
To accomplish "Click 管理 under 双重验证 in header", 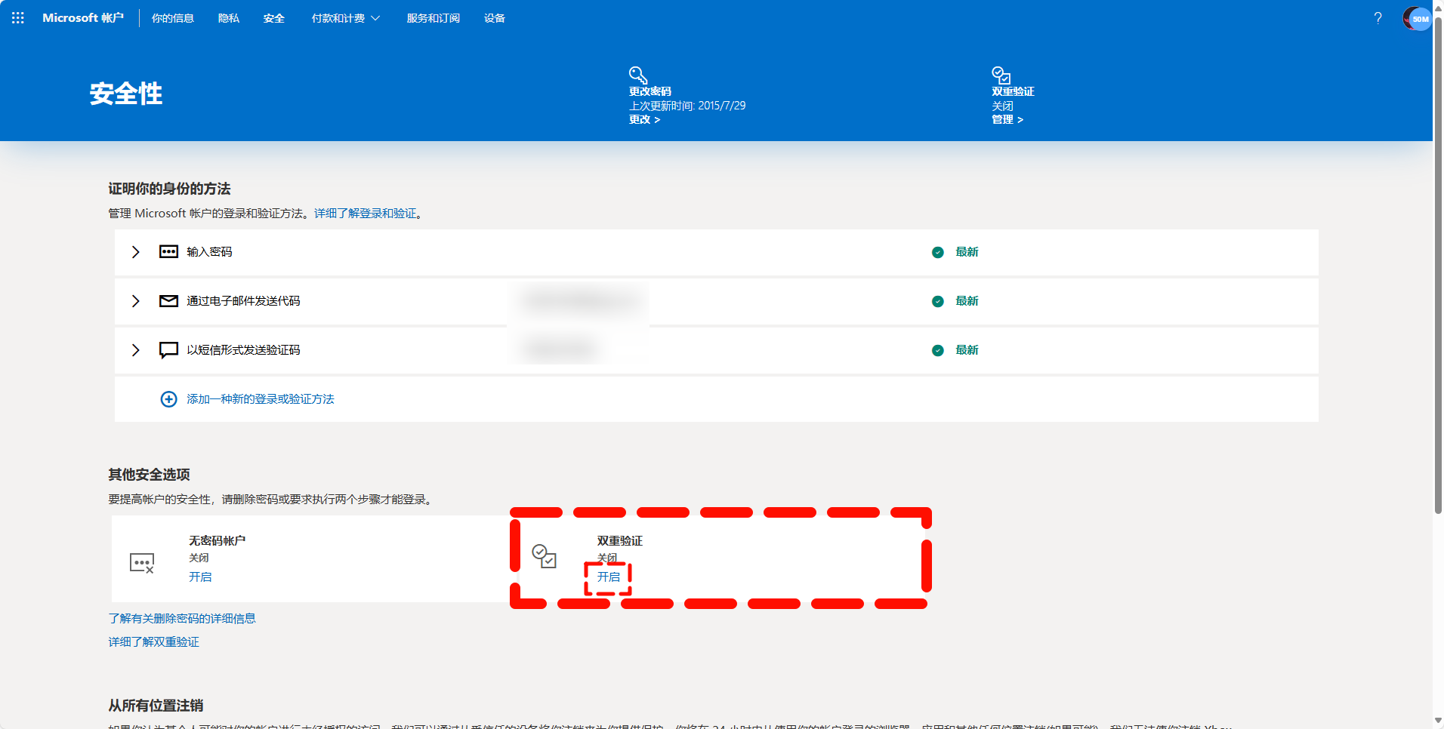I will pos(1007,119).
